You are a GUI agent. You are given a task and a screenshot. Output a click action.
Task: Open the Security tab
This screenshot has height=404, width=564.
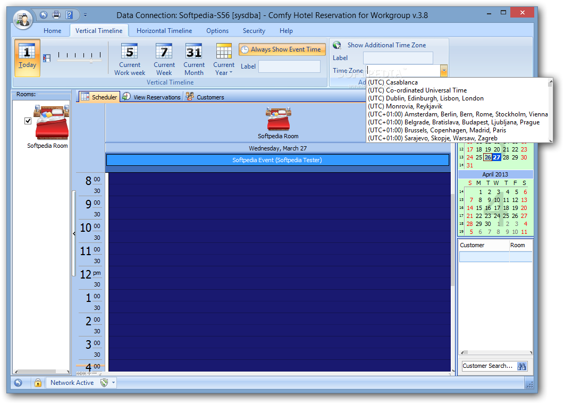point(254,31)
